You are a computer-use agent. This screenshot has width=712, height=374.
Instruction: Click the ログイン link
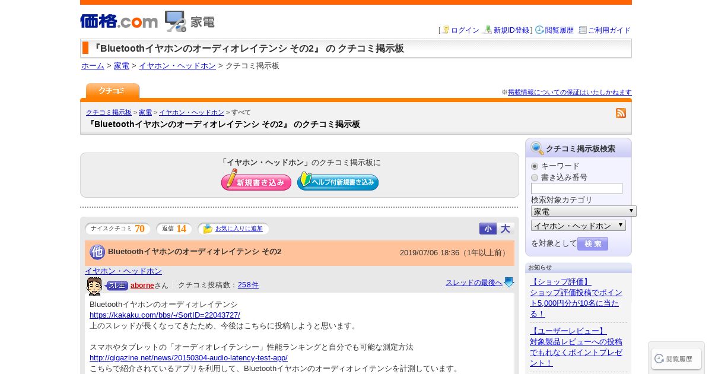pyautogui.click(x=465, y=30)
